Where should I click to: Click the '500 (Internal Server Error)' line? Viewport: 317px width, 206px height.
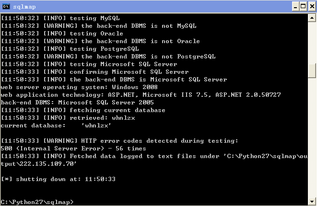(73, 149)
